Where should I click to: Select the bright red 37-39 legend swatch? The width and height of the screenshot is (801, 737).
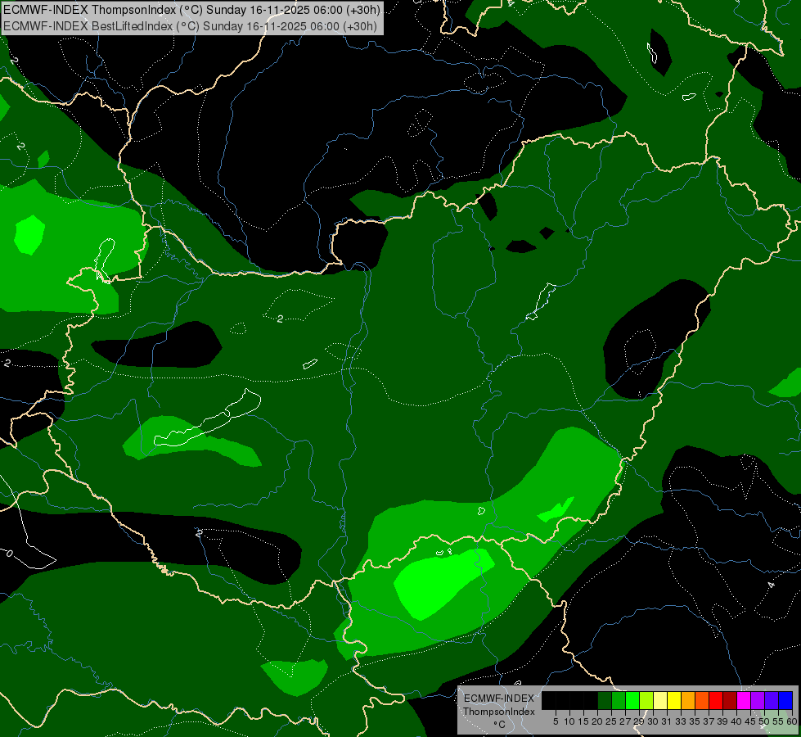[x=716, y=700]
